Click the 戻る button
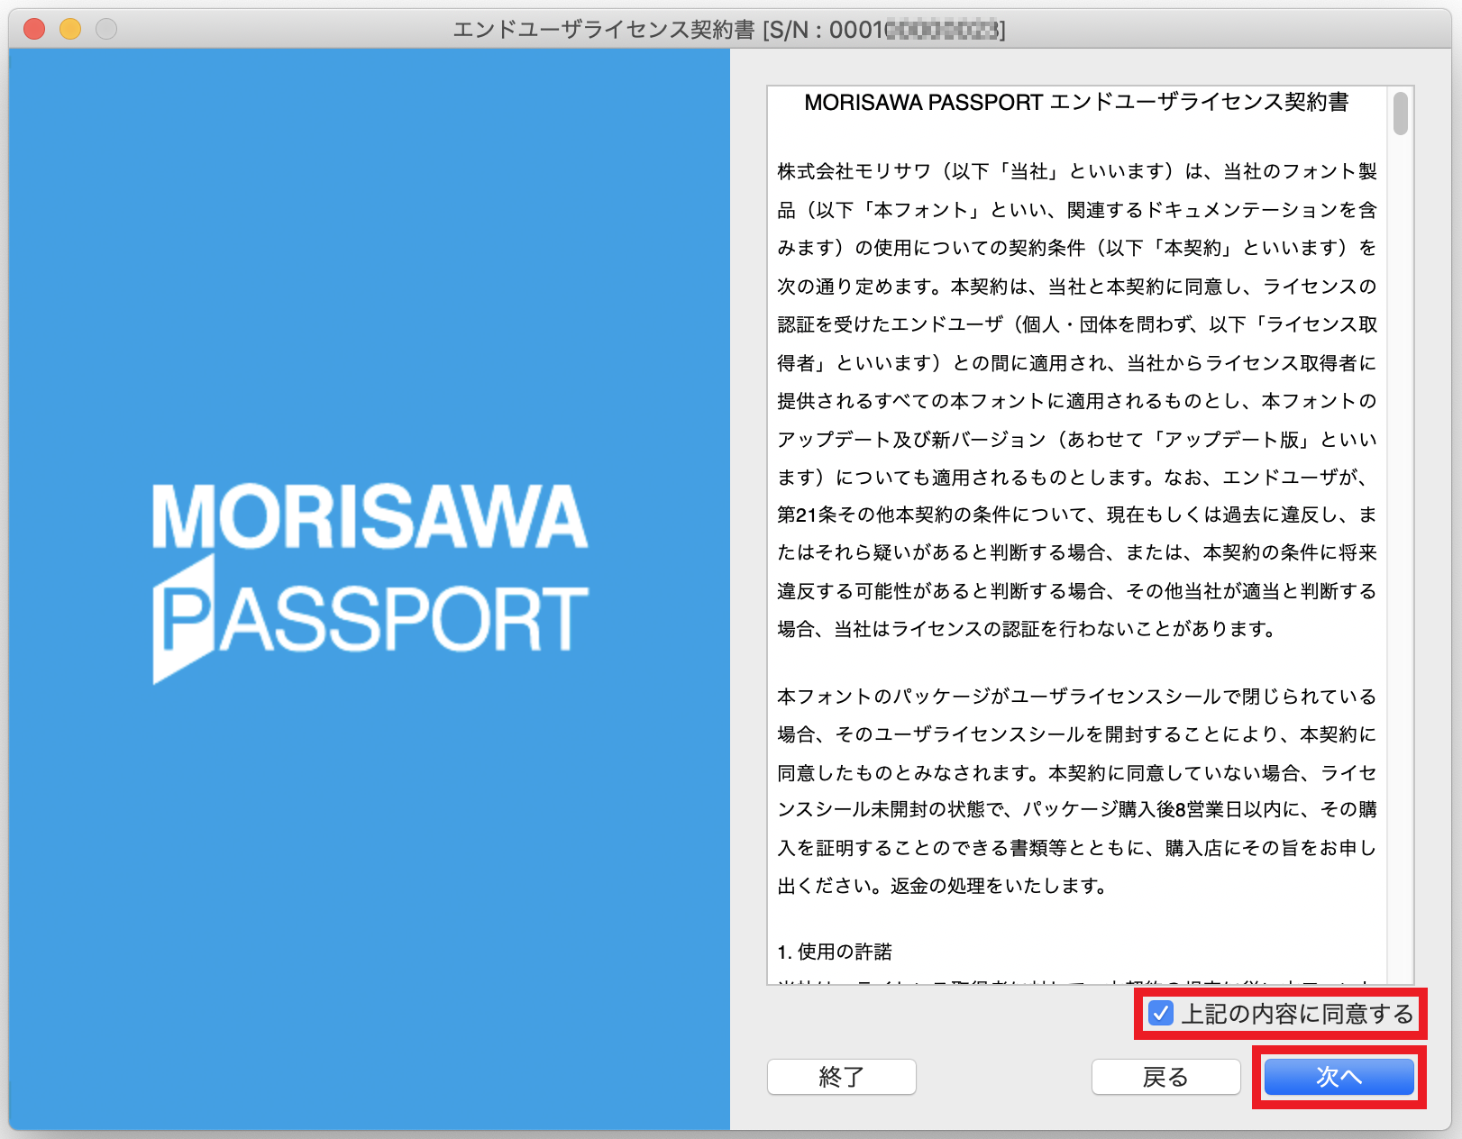 click(1165, 1077)
